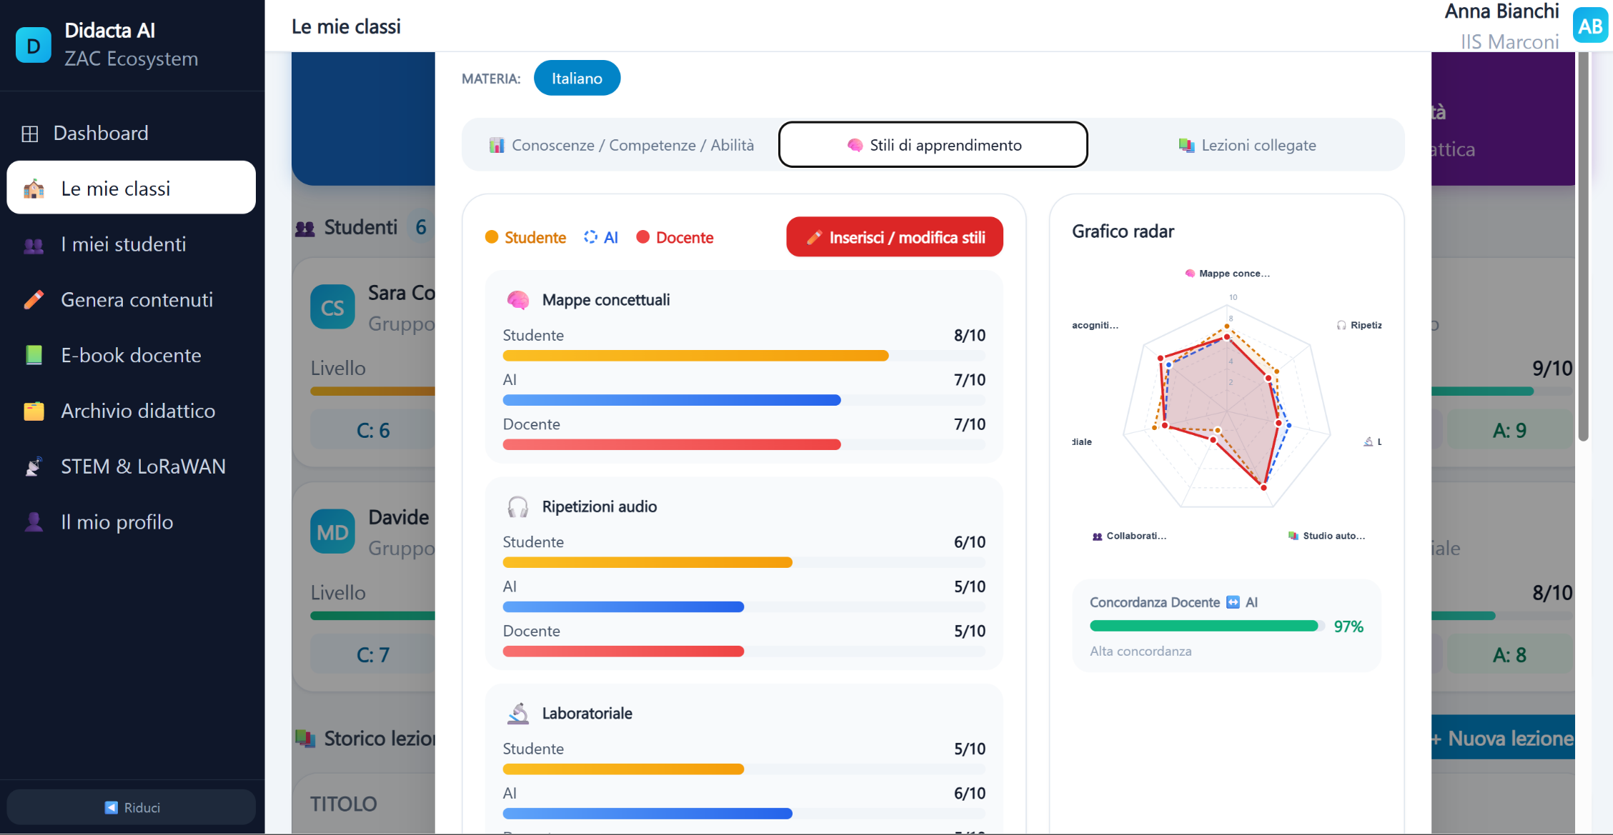
Task: Click Inserisci / modifica stili button
Action: coord(895,237)
